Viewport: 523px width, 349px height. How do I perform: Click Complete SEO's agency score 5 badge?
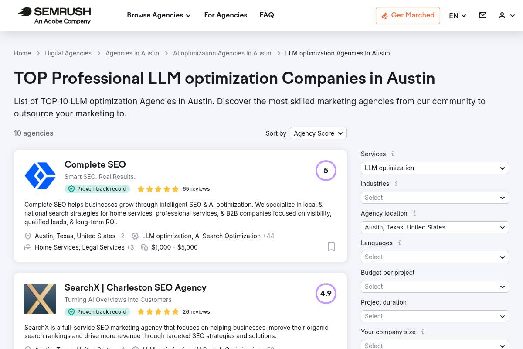pyautogui.click(x=326, y=171)
